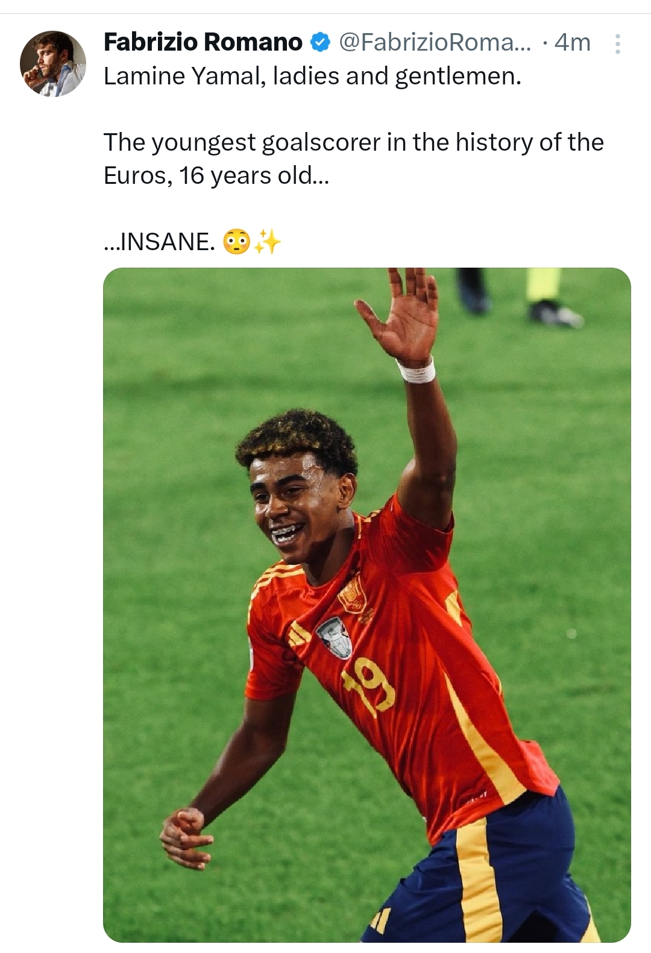This screenshot has height=953, width=651.
Task: Click the '...INSANE.' text line
Action: [x=159, y=242]
